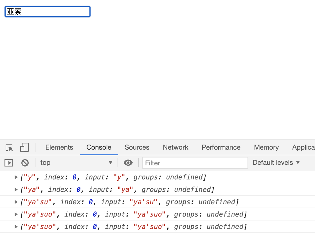Click the input: "ya" value in second log
This screenshot has height=234, width=315.
125,190
